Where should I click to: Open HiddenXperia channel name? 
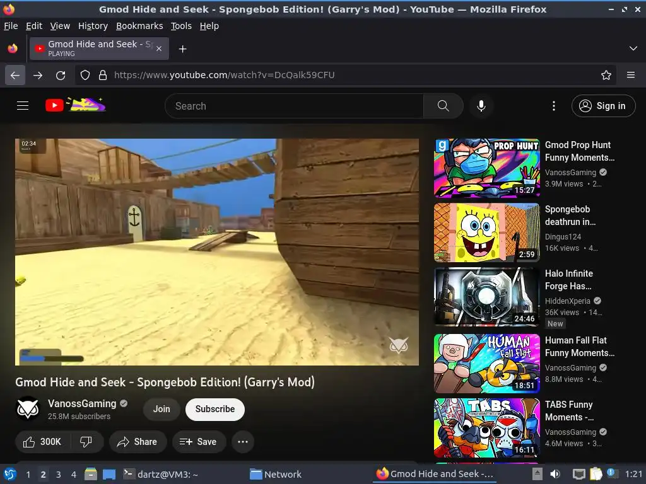pos(567,301)
